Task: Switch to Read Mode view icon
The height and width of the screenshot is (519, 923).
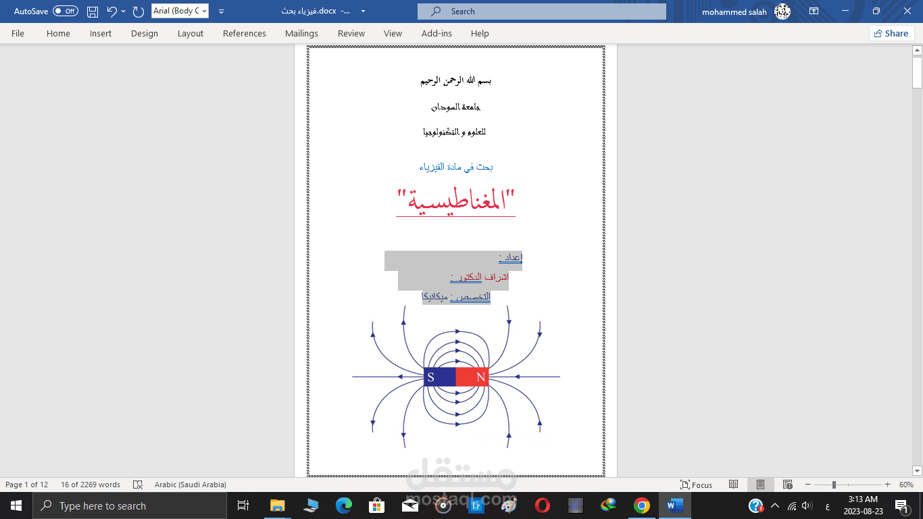Action: (734, 485)
